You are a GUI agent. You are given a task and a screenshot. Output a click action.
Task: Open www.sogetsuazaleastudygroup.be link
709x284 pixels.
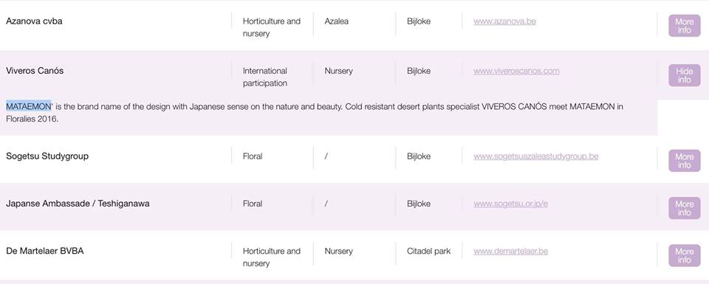tap(536, 156)
